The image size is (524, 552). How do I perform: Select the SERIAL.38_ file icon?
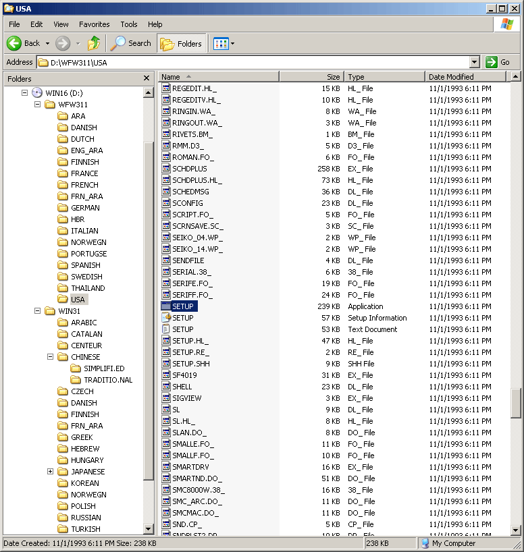coord(166,272)
